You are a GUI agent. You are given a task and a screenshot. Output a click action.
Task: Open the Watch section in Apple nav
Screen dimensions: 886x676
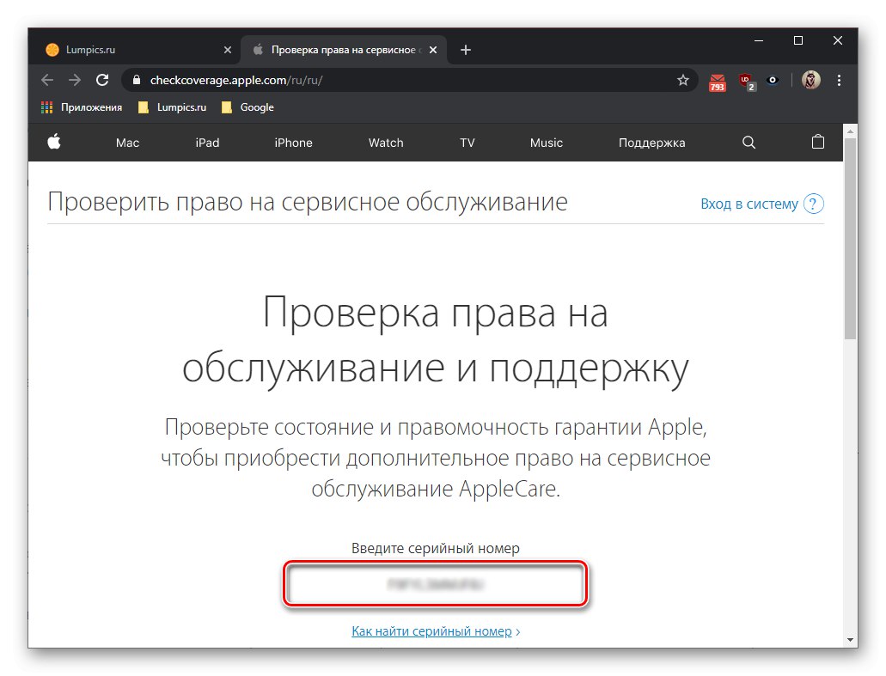coord(386,143)
